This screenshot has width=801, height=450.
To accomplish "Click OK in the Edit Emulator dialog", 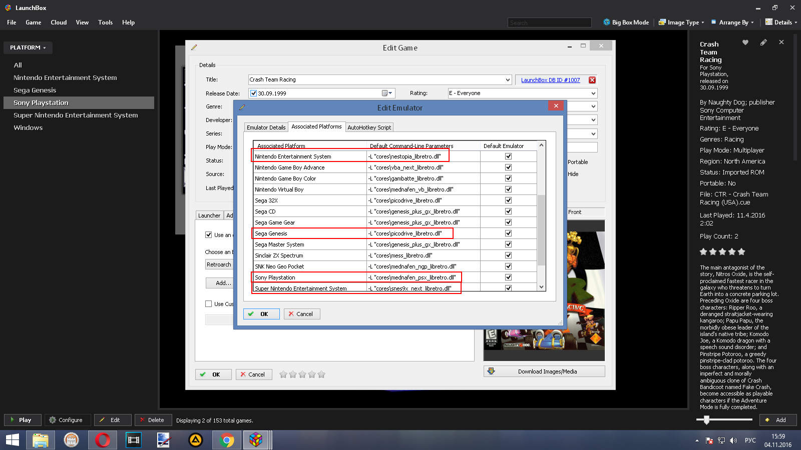I will [x=261, y=314].
